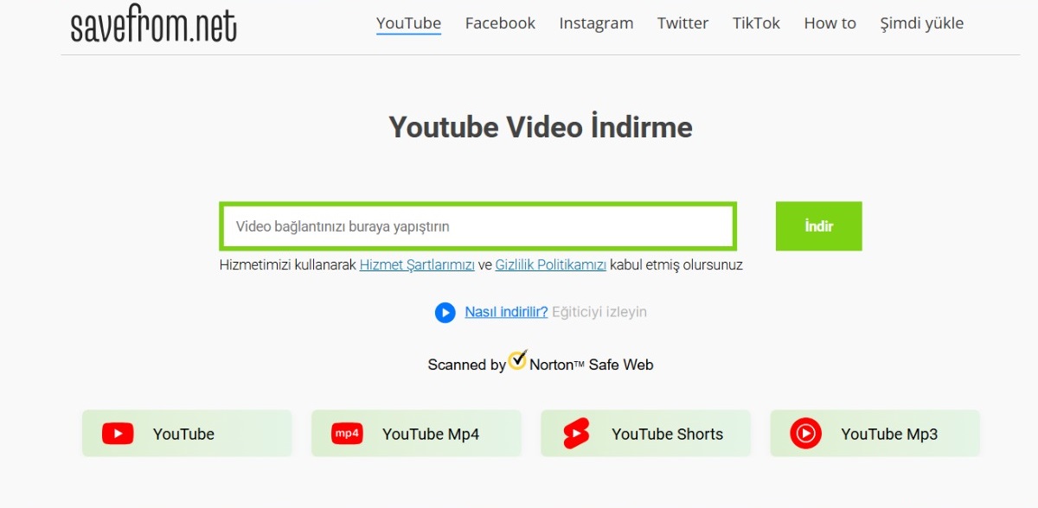
Task: Click the Norton checkmark icon
Action: click(x=518, y=359)
